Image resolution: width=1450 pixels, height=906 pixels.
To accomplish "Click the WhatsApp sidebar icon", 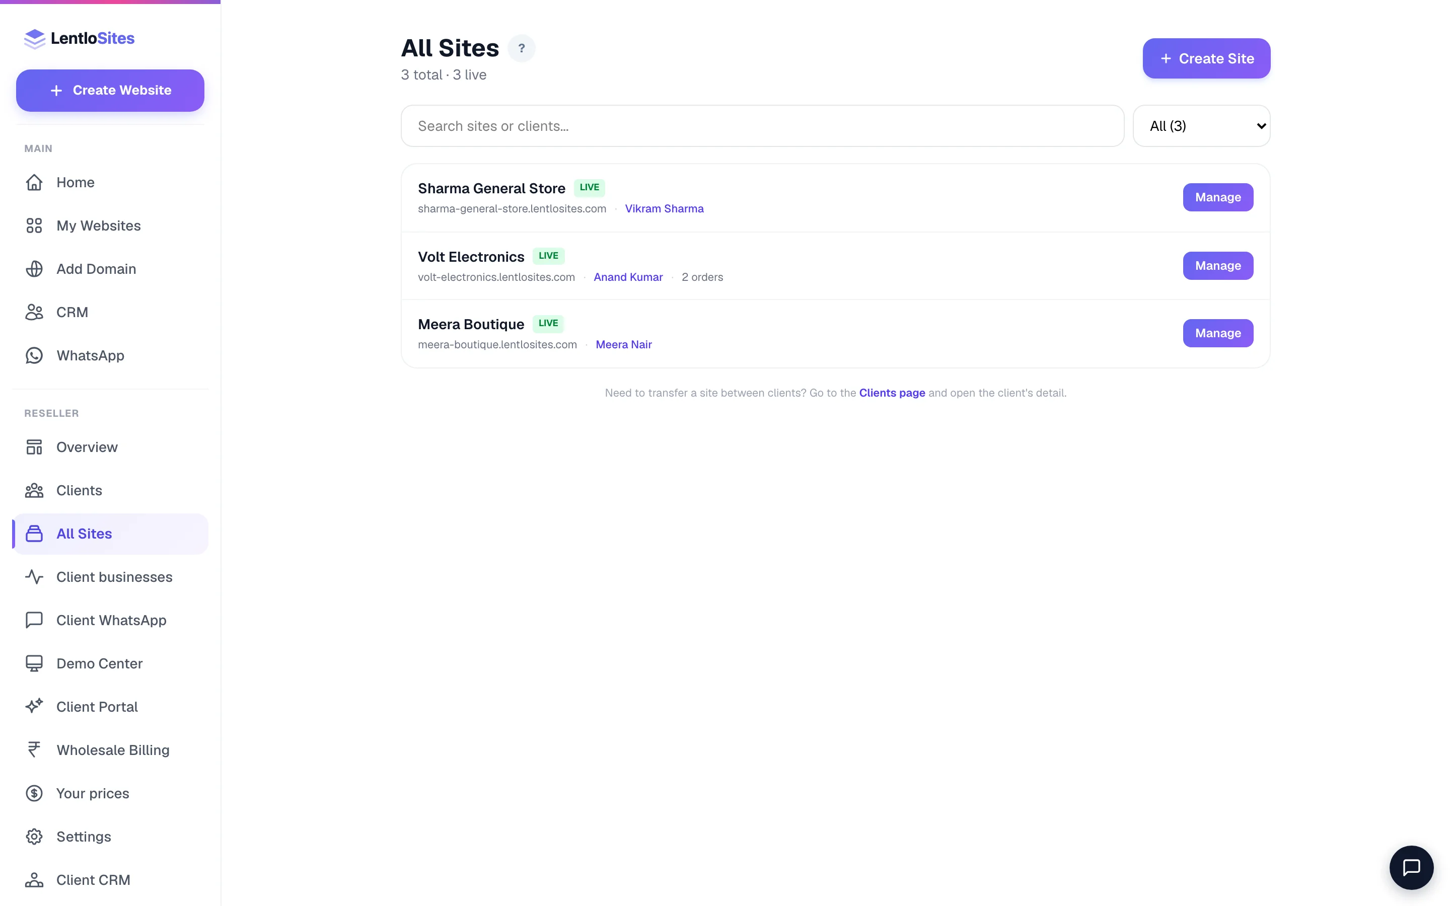I will click(34, 355).
